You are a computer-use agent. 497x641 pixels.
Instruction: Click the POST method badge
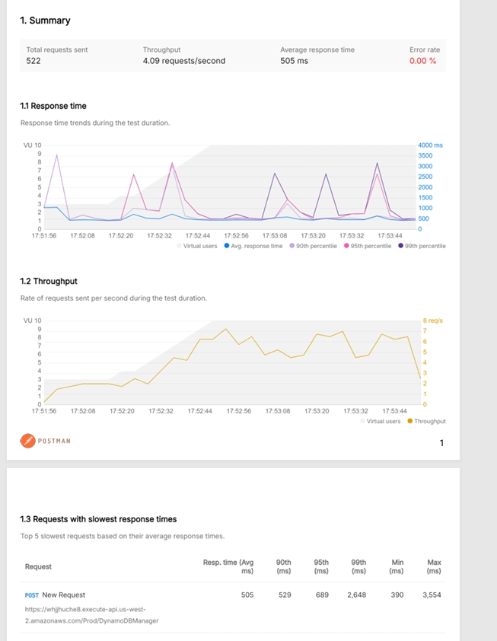click(32, 595)
